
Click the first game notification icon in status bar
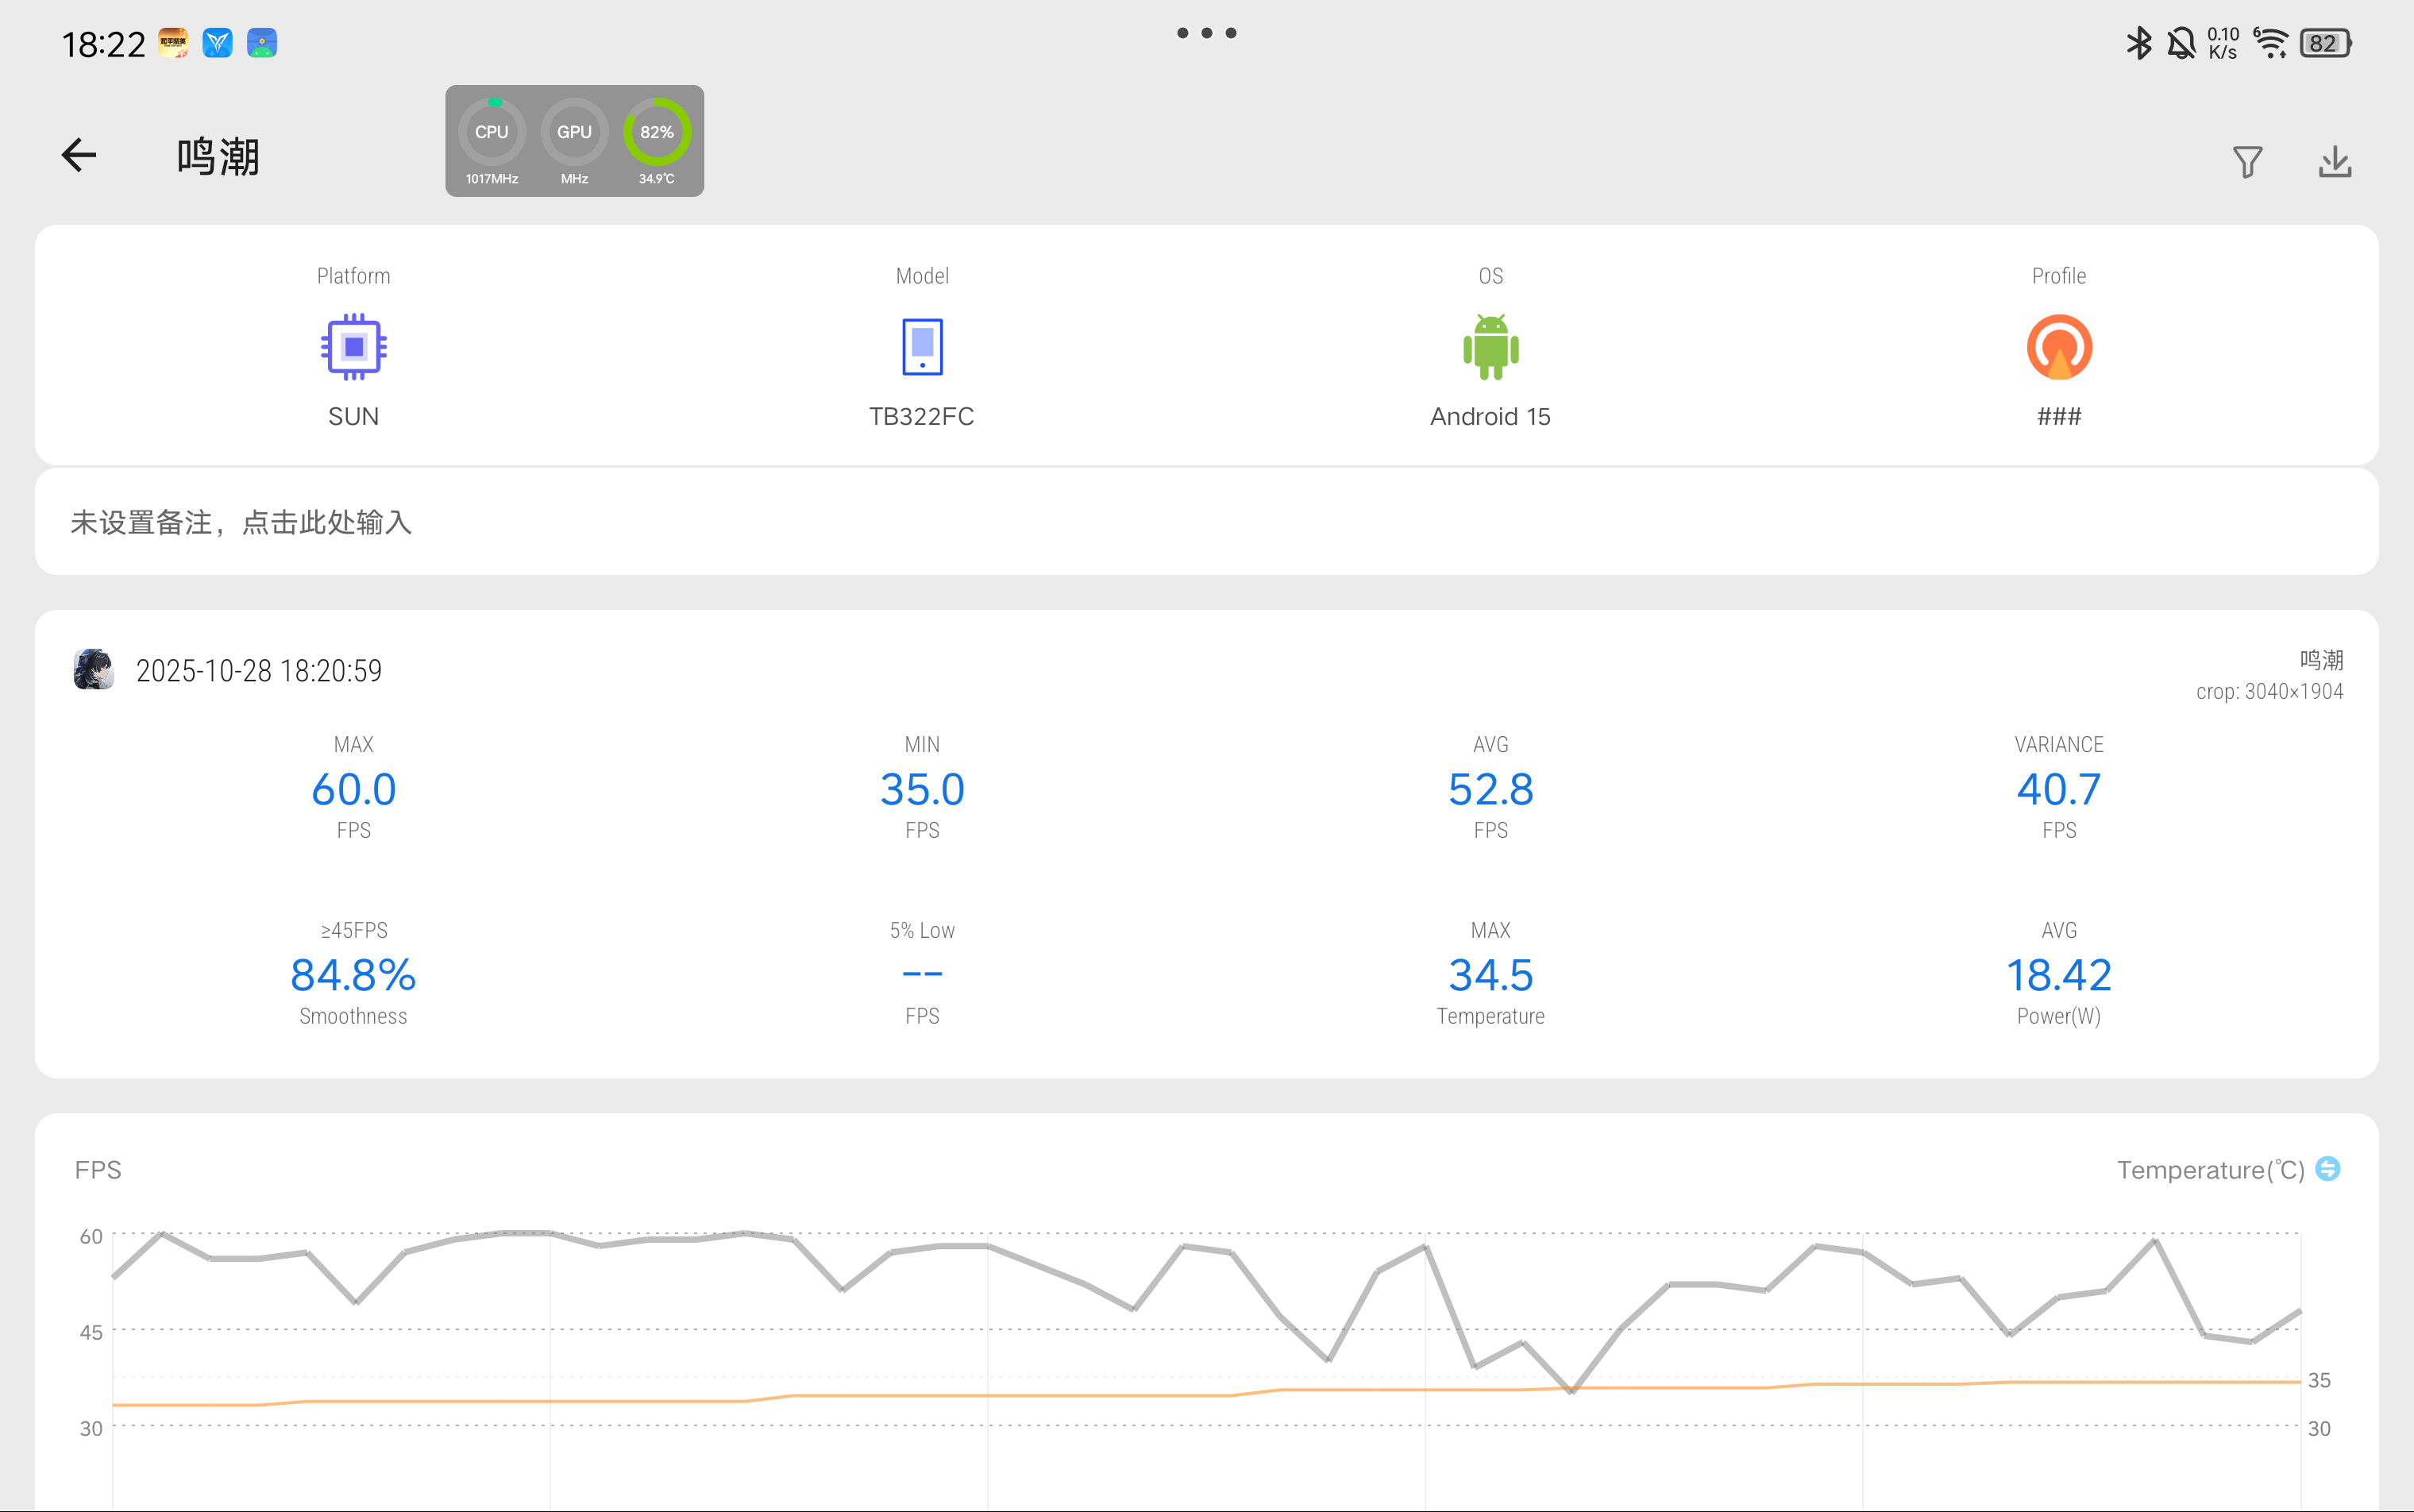point(173,43)
